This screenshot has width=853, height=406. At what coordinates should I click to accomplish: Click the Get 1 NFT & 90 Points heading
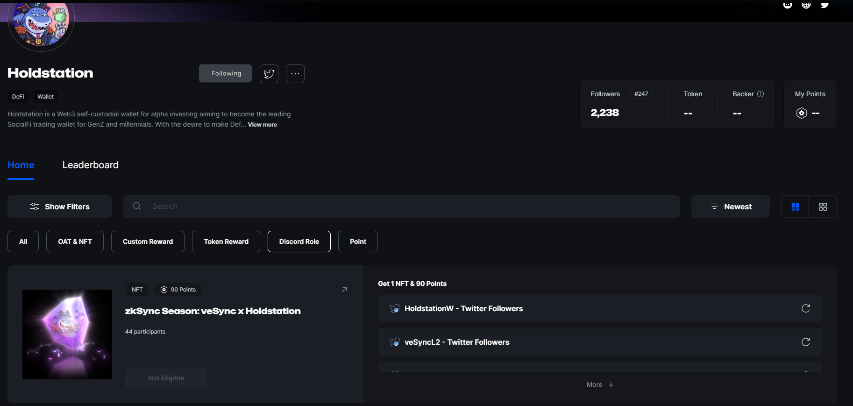pyautogui.click(x=412, y=284)
